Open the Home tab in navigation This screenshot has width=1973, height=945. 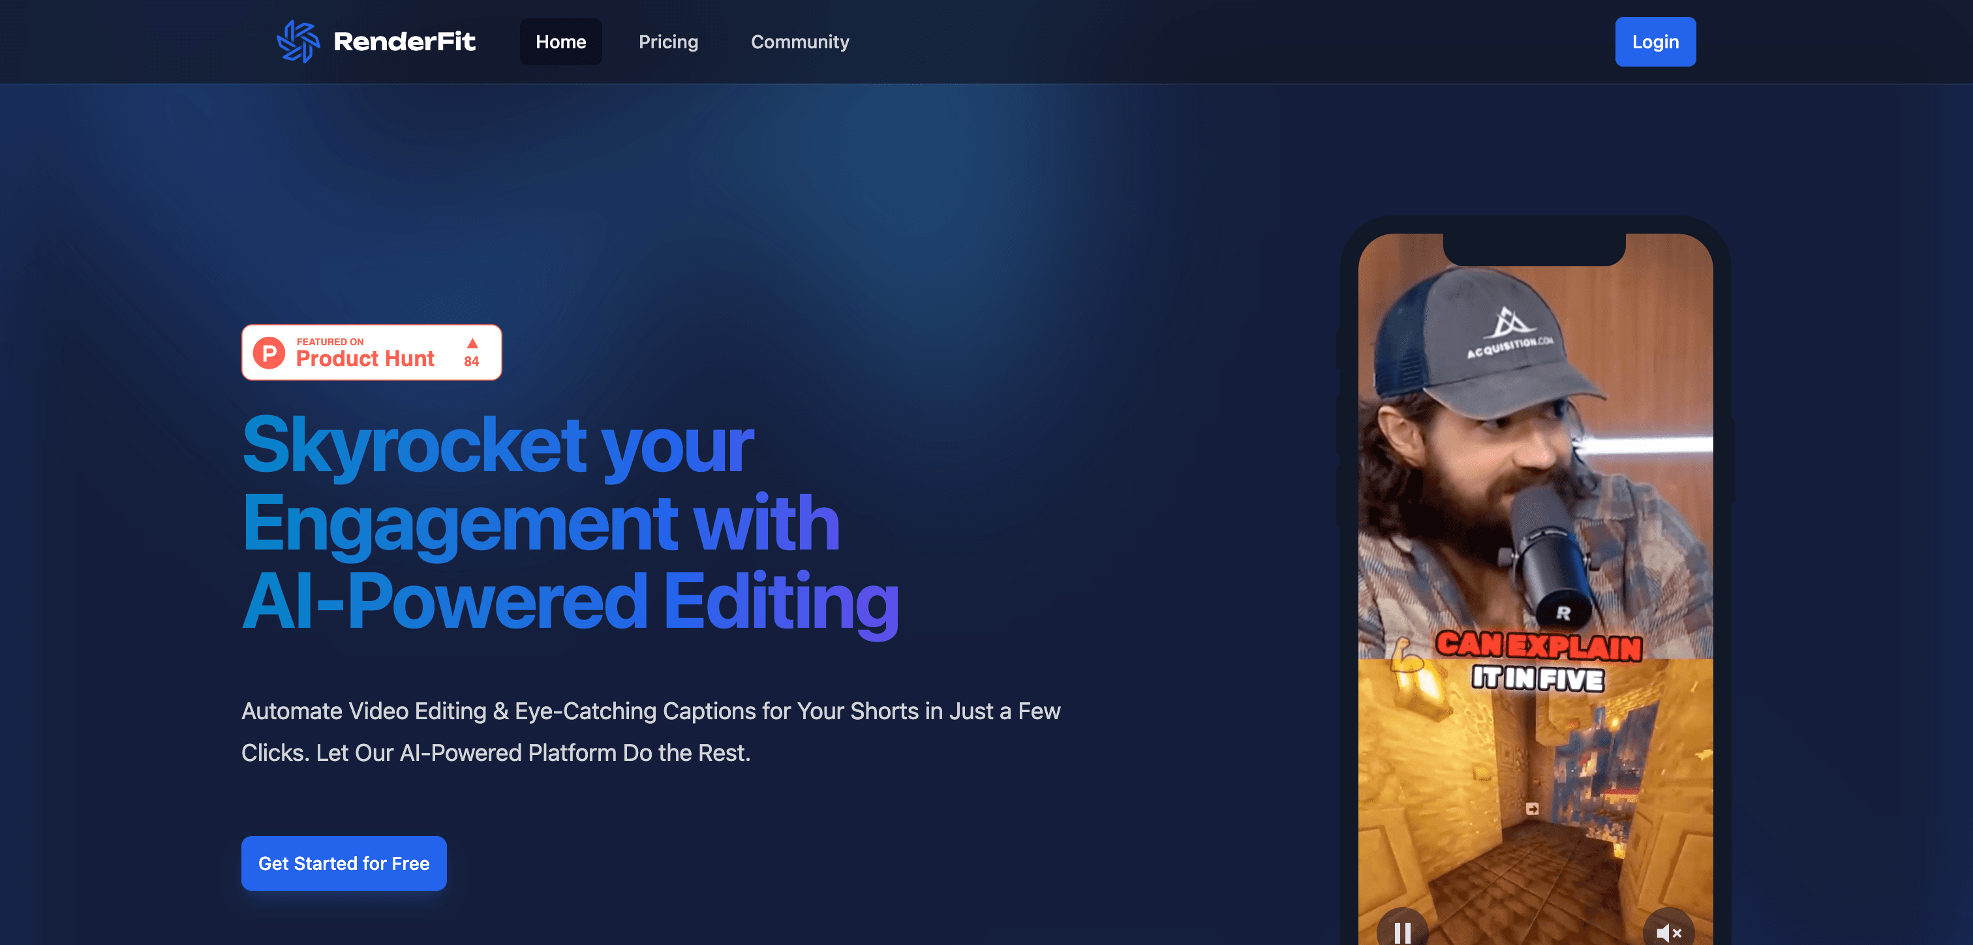(560, 41)
